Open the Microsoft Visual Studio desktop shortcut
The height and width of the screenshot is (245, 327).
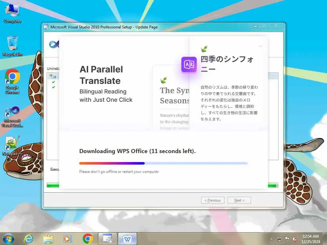12,117
